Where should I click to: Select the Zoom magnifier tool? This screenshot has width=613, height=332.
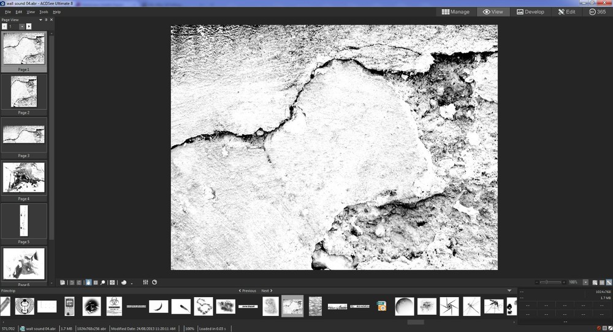[x=103, y=282]
